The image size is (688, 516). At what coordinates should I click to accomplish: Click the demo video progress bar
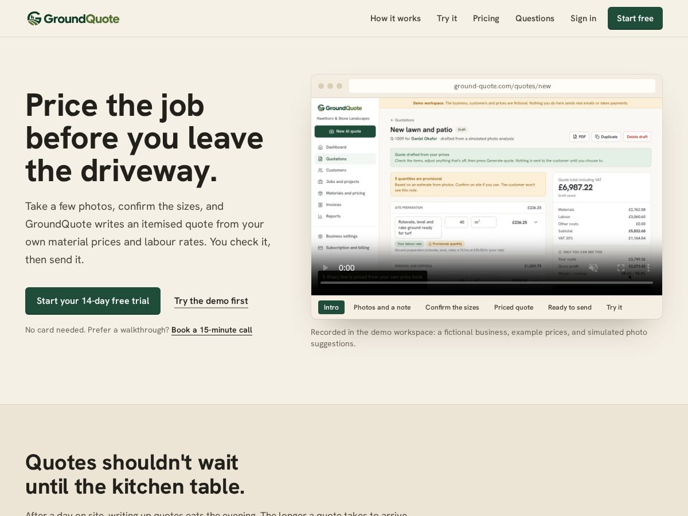point(487,282)
